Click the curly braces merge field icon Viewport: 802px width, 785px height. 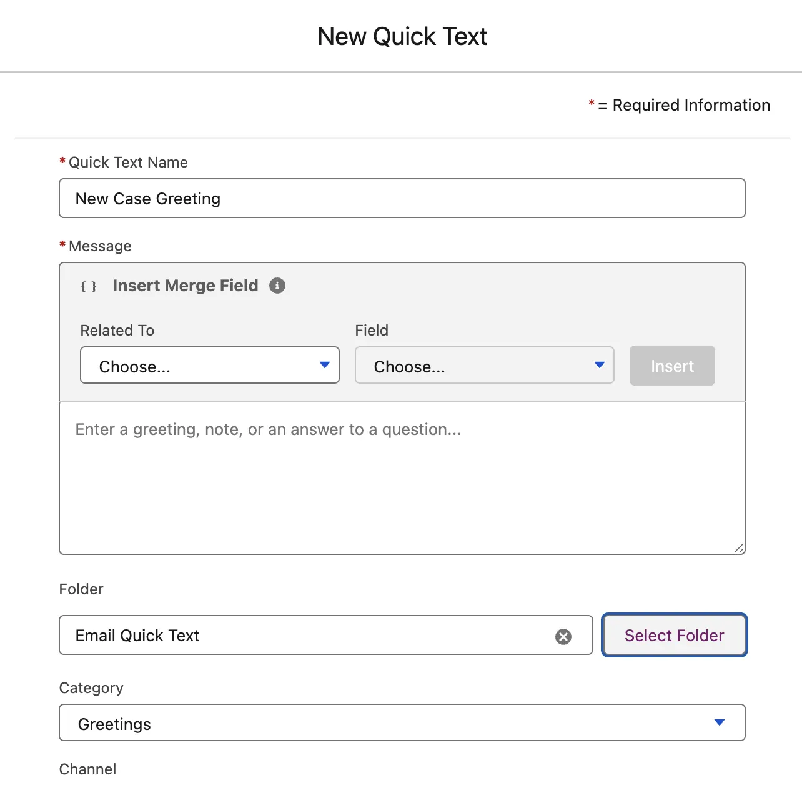(x=89, y=286)
